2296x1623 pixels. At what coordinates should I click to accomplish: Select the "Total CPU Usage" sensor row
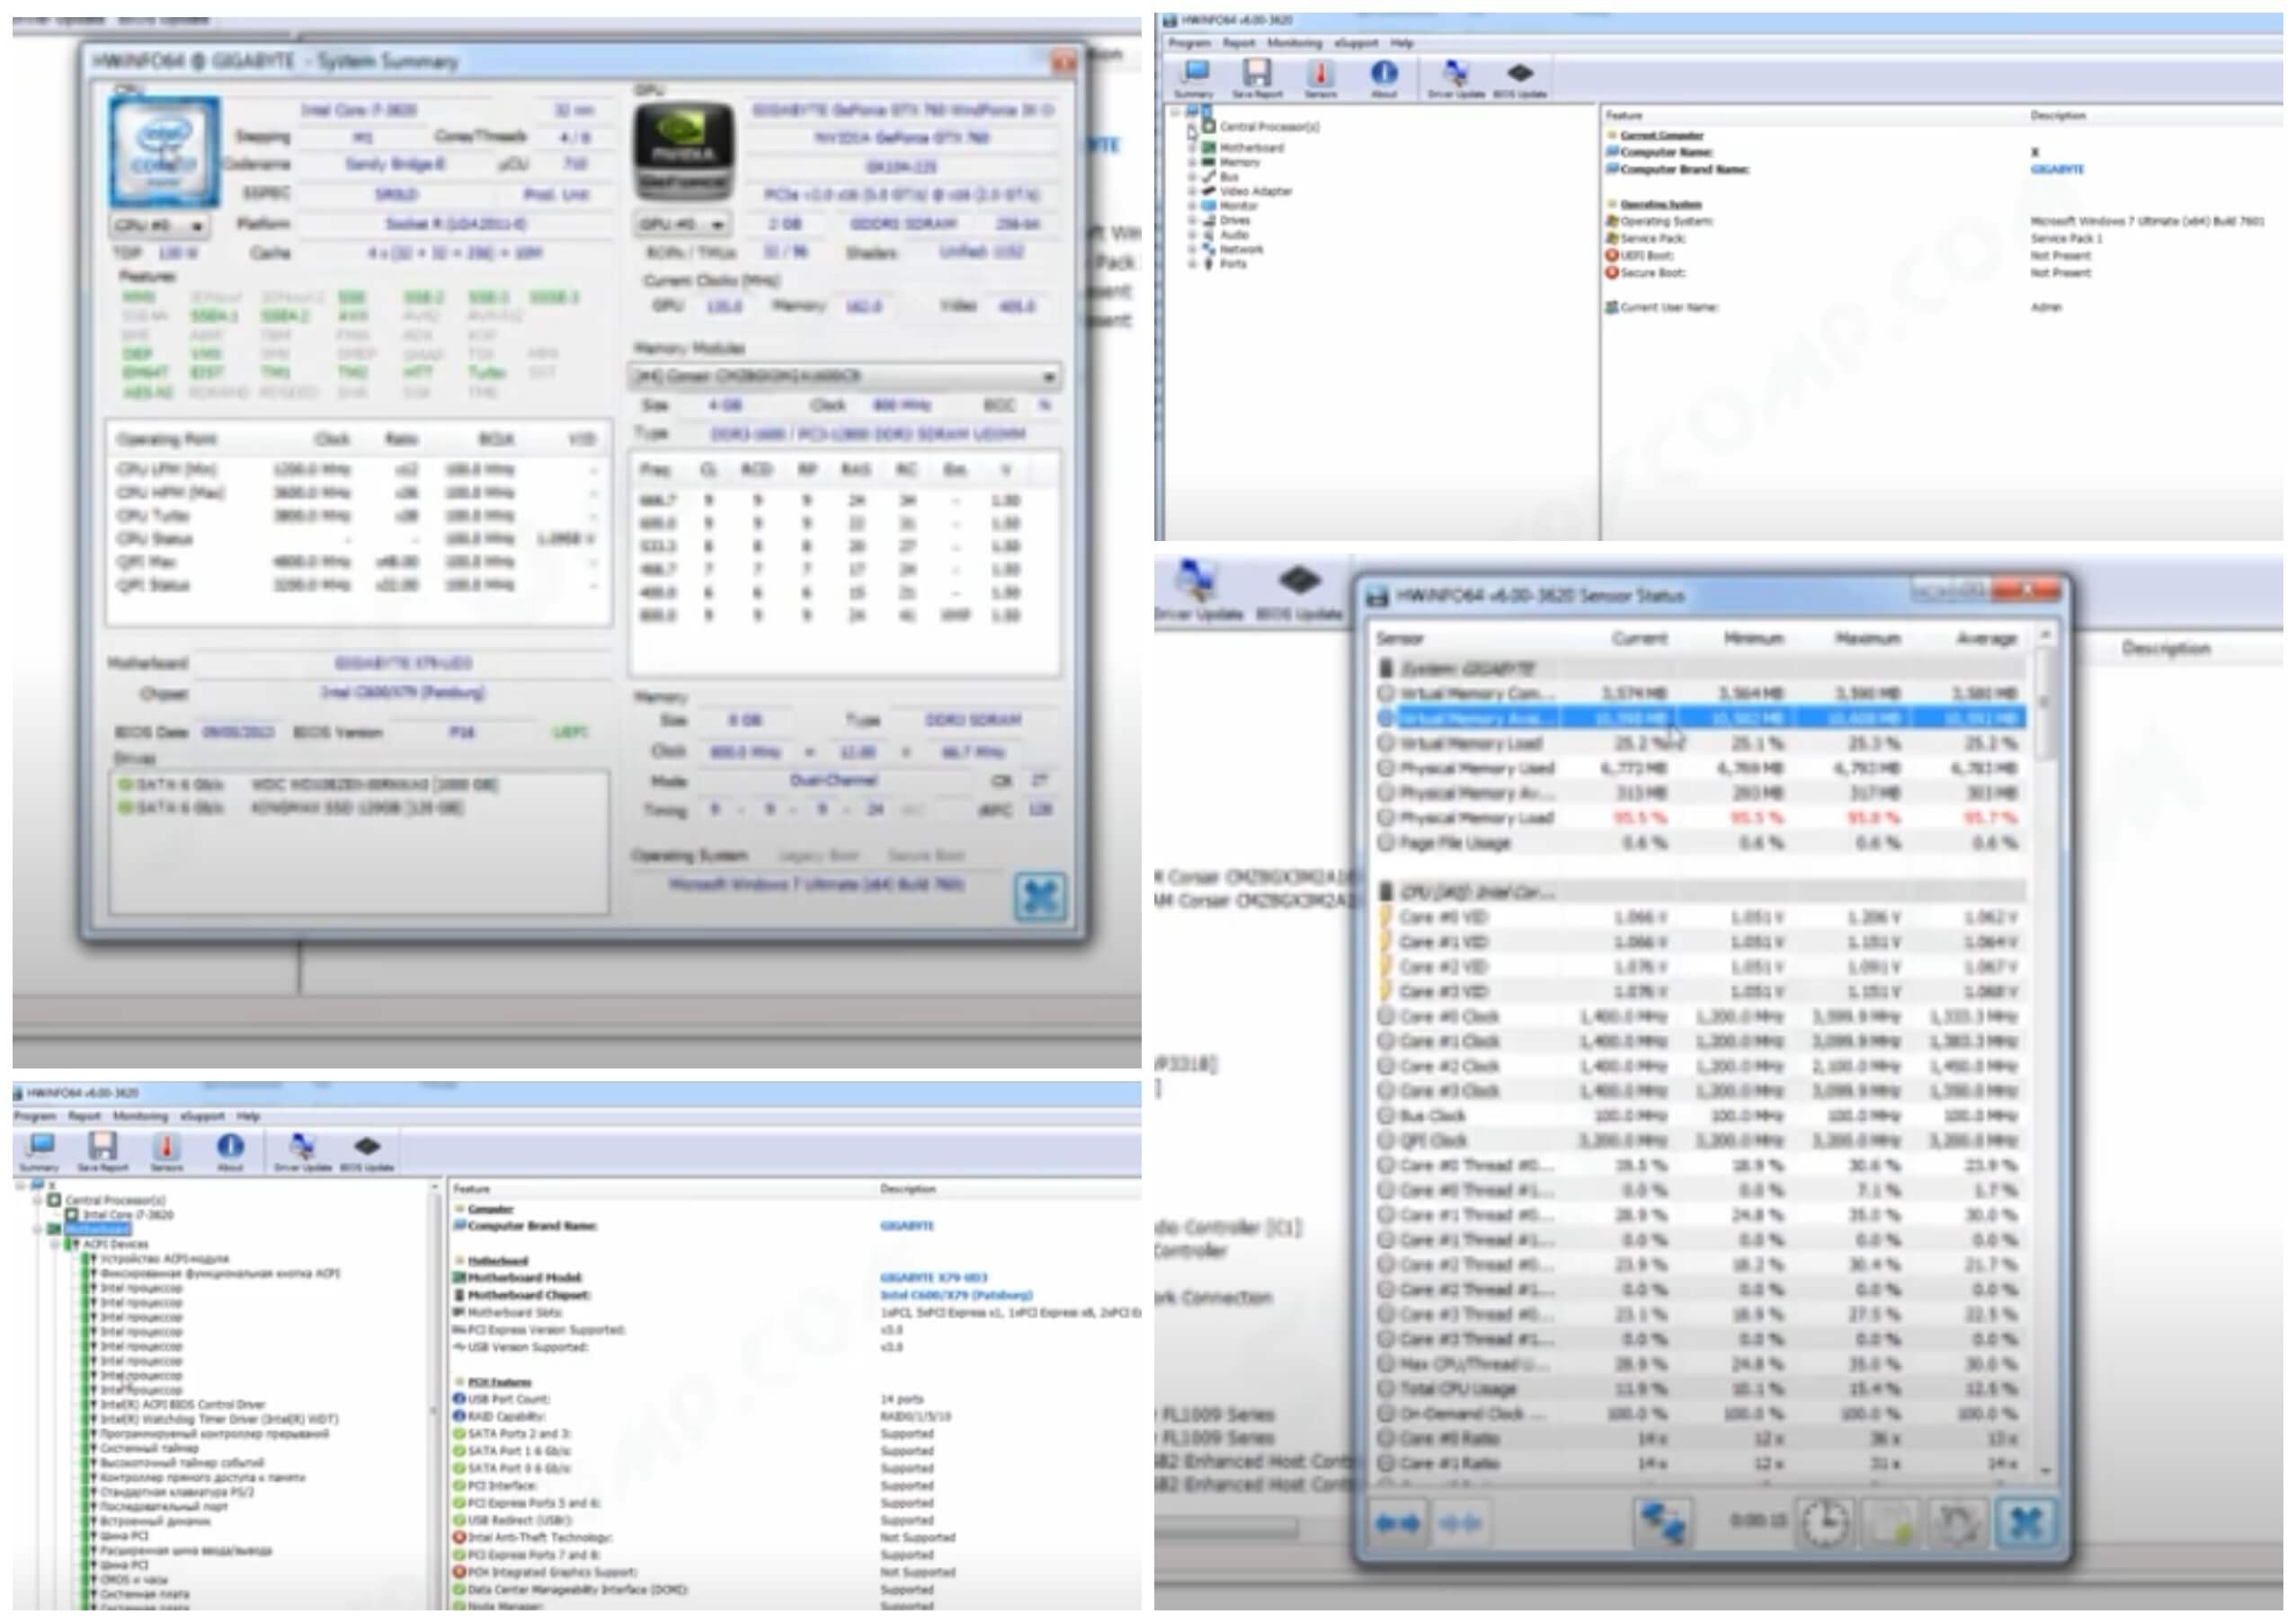coord(1701,1389)
